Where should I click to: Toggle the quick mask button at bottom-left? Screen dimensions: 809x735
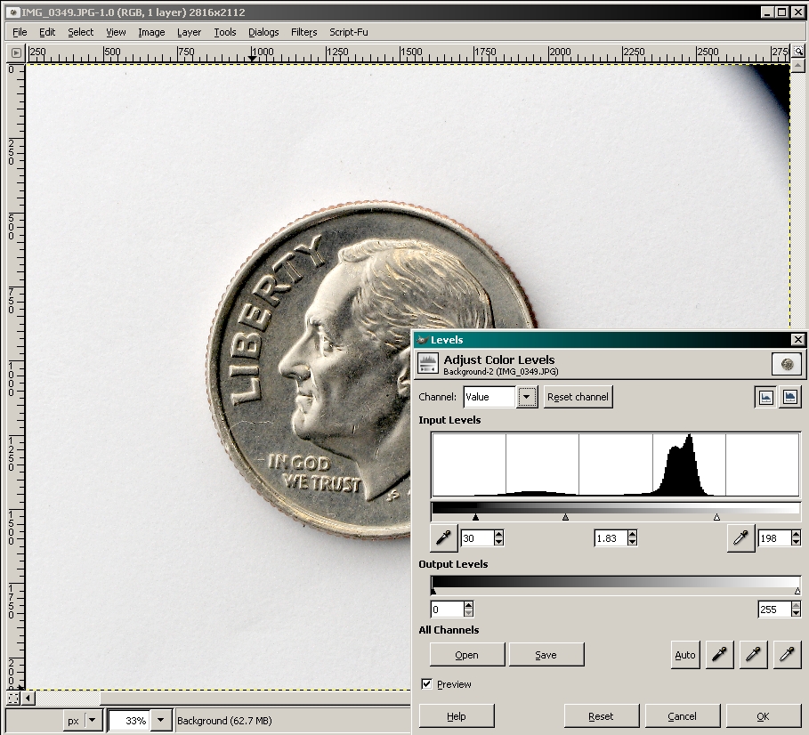[14, 699]
